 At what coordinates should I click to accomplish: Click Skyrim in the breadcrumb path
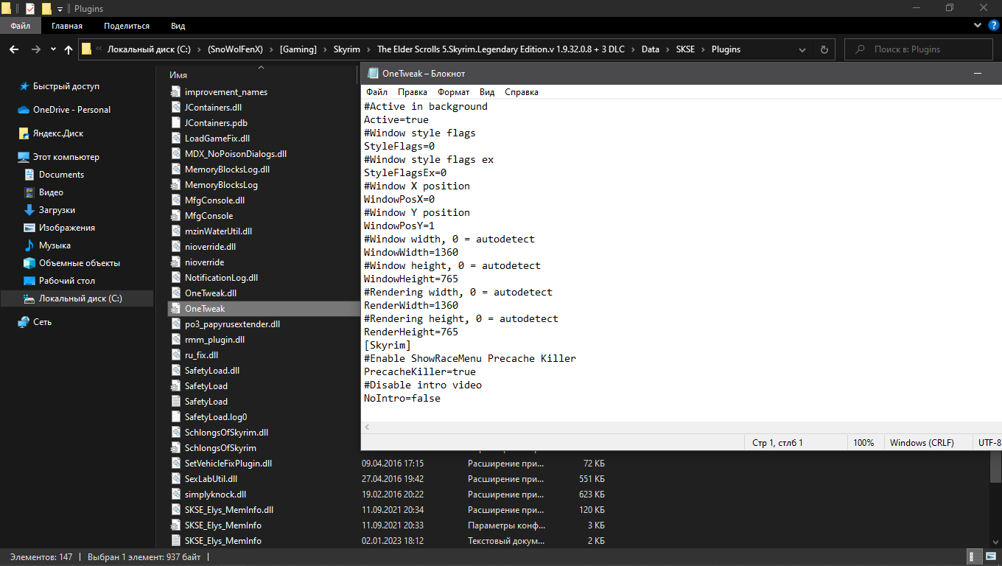tap(346, 49)
